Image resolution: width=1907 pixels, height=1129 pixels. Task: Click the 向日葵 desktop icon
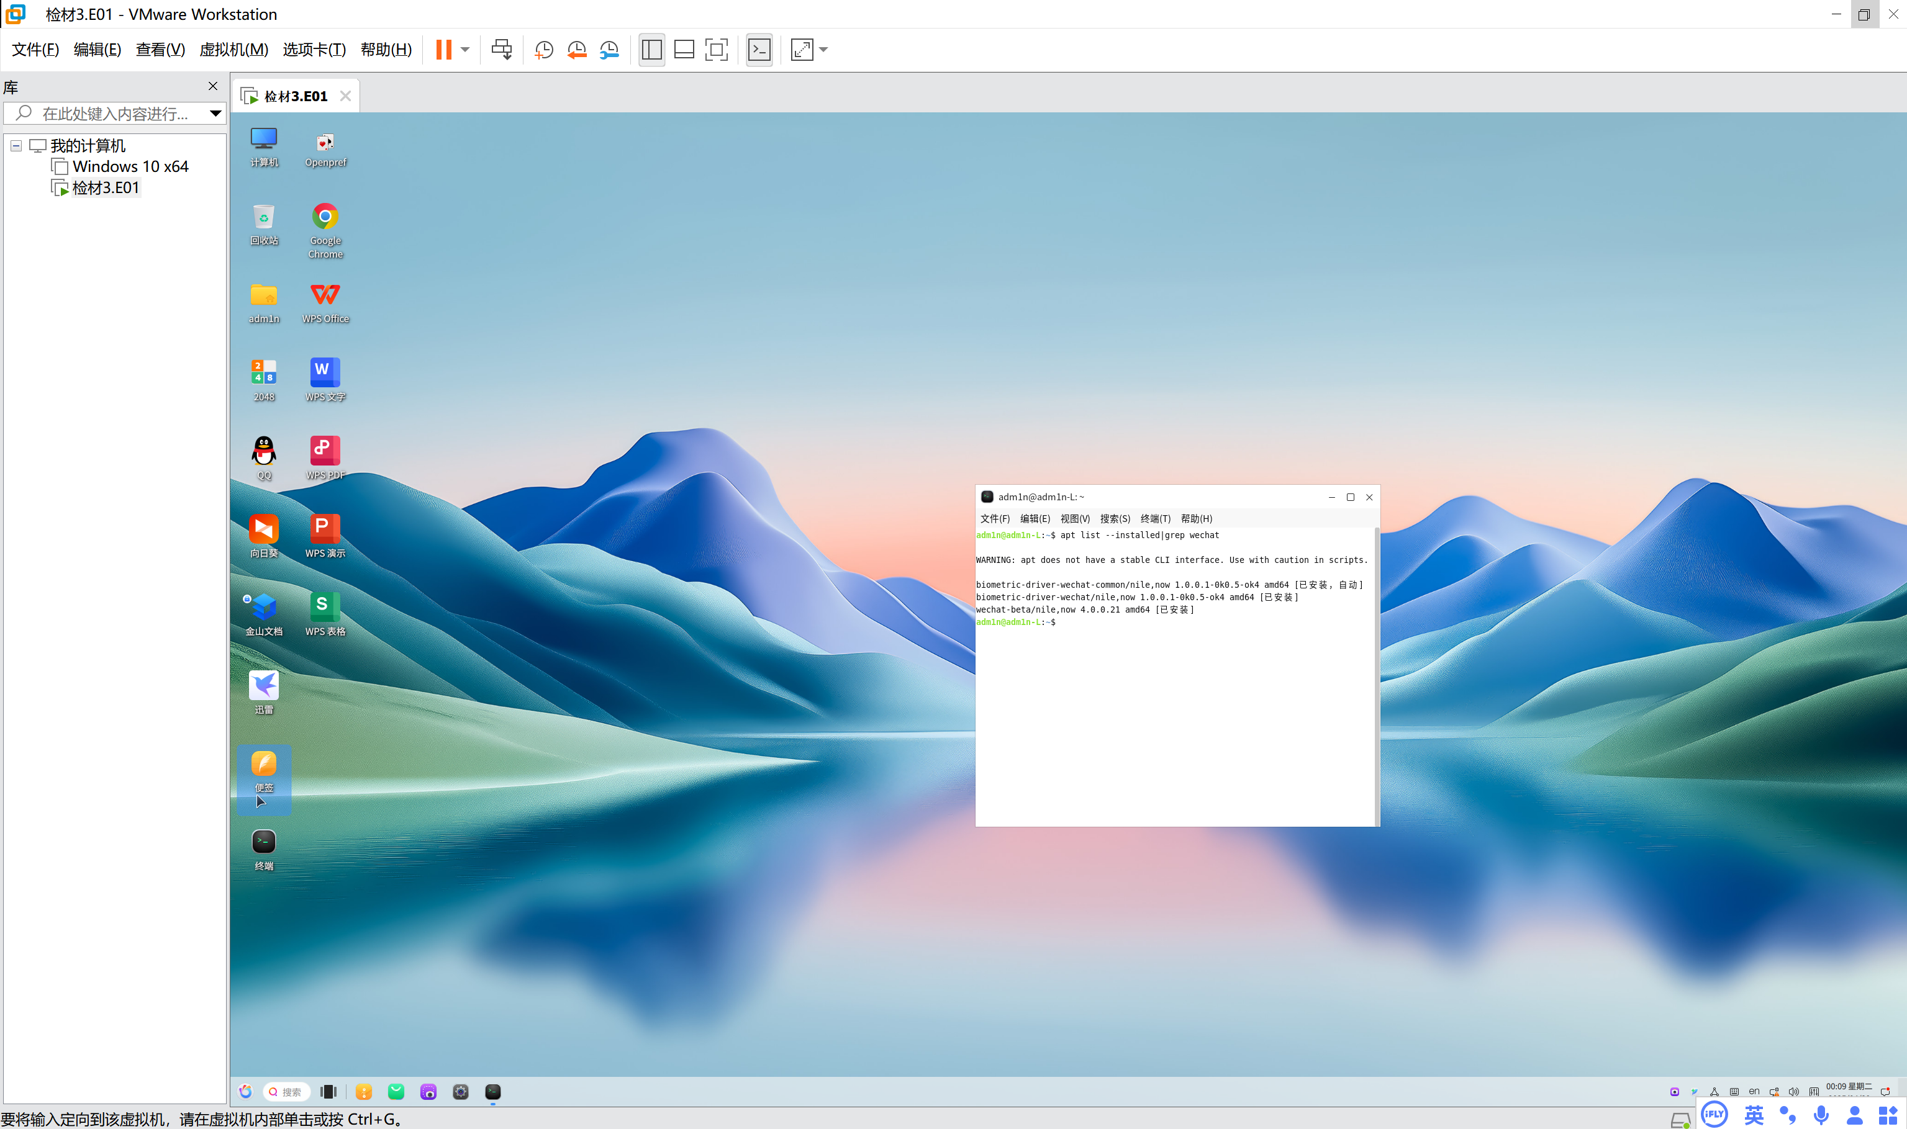[x=263, y=530]
